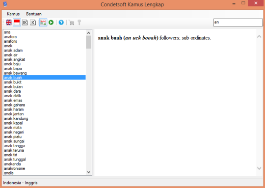
Task: Click word list scroll-down arrow
Action: [x=88, y=172]
